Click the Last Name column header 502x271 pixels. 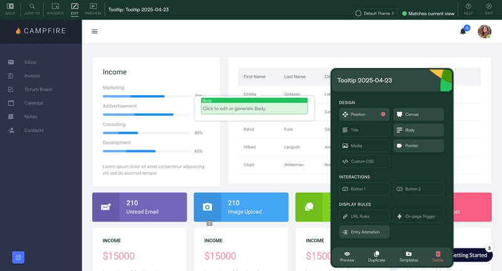[295, 76]
